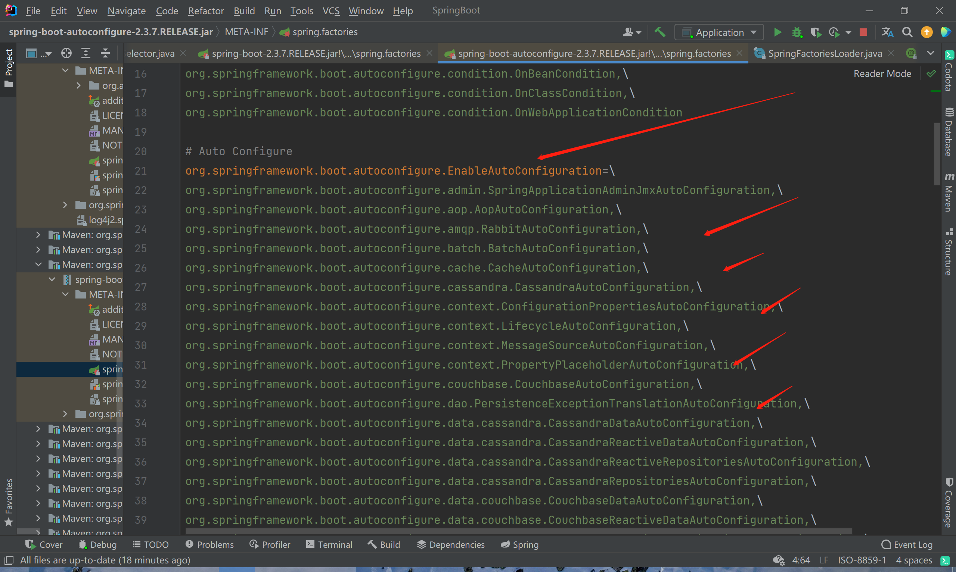956x572 pixels.
Task: Open the Refactor menu
Action: click(x=206, y=11)
